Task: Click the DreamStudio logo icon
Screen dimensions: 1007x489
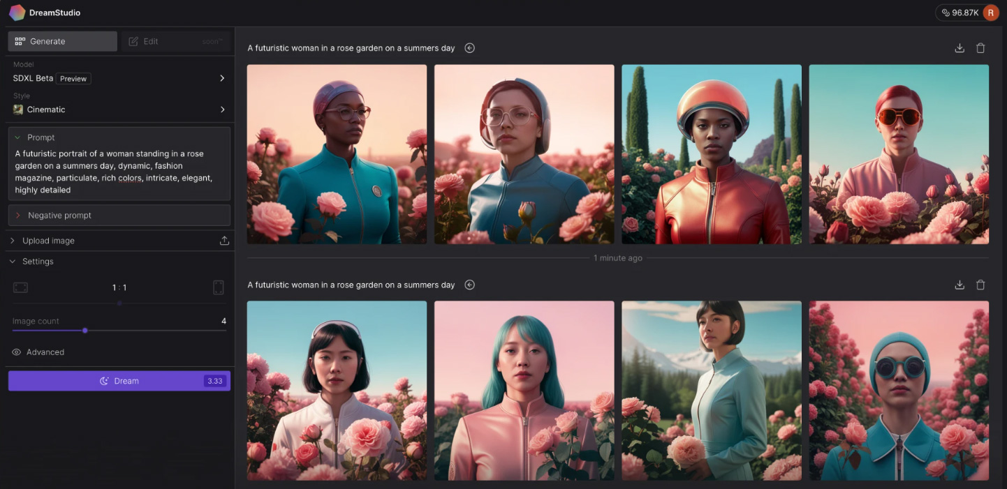Action: tap(17, 13)
